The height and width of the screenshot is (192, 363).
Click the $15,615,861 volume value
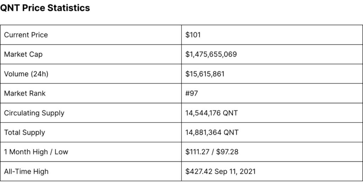[x=205, y=74]
